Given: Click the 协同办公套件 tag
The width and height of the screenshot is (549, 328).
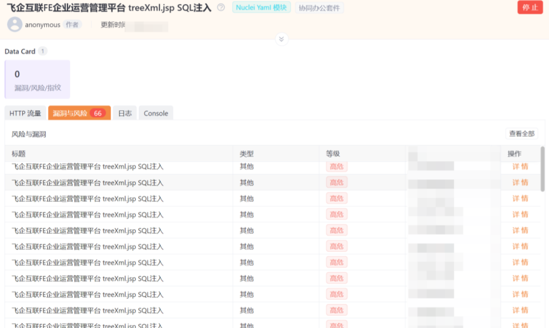Looking at the screenshot, I should 319,7.
